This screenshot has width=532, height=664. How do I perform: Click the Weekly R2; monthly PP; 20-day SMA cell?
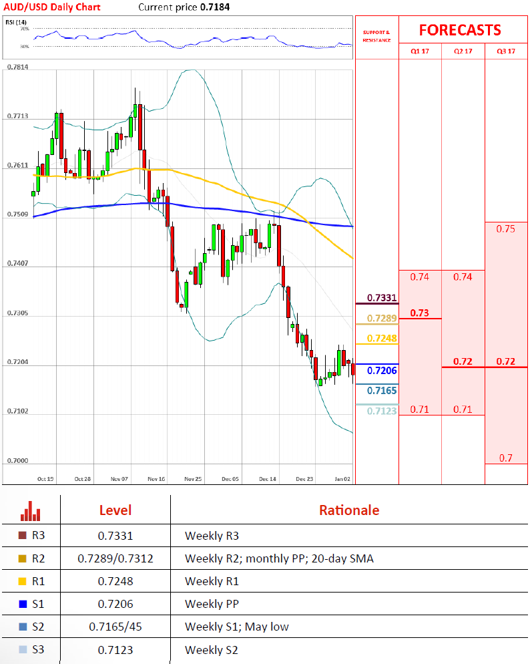point(279,558)
